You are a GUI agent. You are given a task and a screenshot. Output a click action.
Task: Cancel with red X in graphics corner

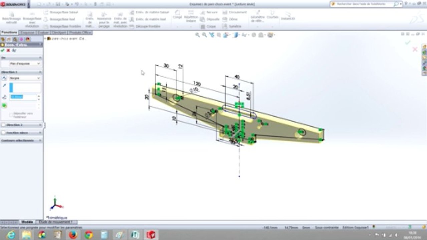click(x=415, y=49)
